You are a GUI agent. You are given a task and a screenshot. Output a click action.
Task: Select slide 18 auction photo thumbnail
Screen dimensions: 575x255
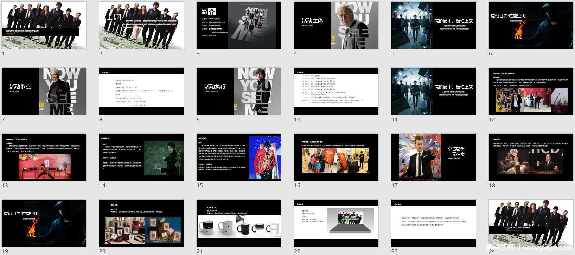point(531,157)
